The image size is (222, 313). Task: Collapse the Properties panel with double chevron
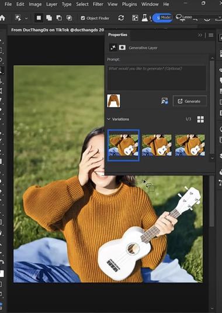click(x=200, y=35)
